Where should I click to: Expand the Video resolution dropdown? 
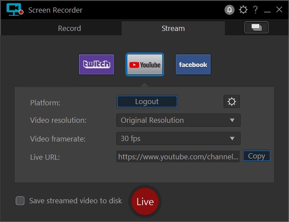coord(178,120)
